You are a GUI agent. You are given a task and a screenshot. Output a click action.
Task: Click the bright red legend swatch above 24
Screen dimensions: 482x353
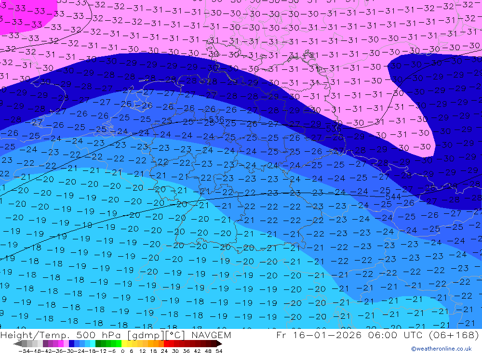[x=166, y=343]
